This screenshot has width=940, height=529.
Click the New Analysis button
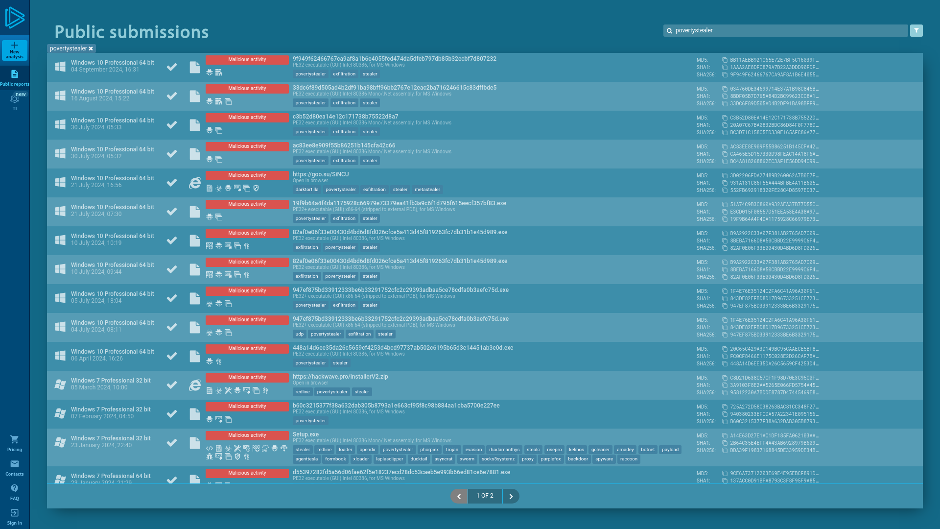click(14, 50)
